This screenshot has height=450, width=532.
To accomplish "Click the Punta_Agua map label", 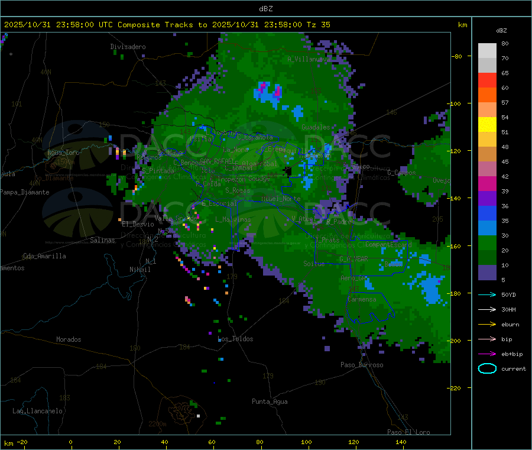I will pos(270,402).
